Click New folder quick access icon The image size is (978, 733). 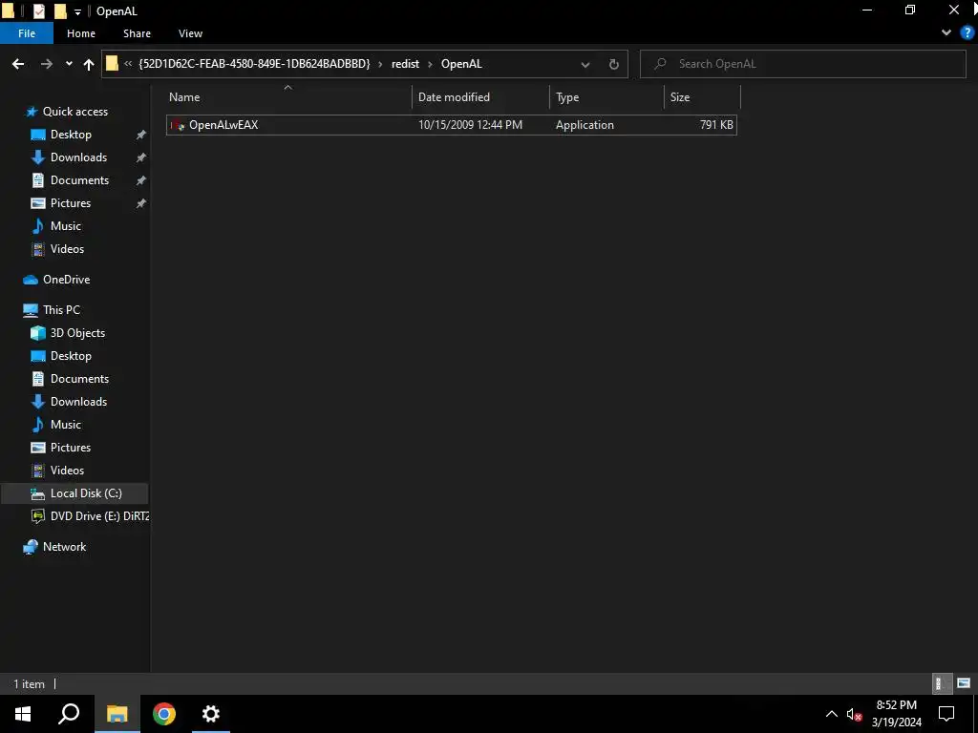tap(60, 11)
